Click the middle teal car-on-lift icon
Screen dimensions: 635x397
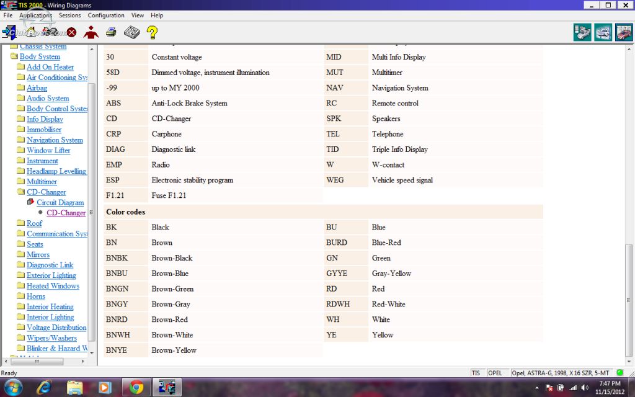603,32
